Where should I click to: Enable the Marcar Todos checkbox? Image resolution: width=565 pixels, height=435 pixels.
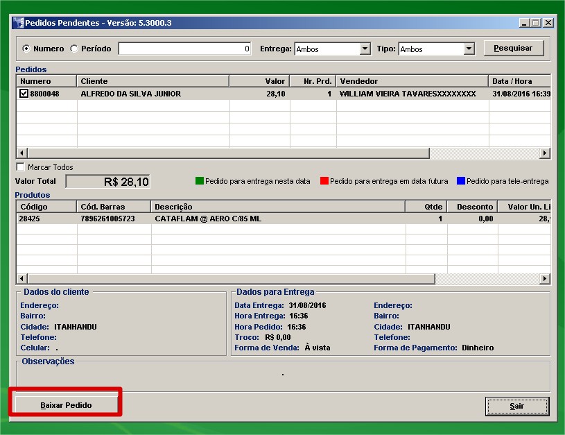(x=21, y=167)
